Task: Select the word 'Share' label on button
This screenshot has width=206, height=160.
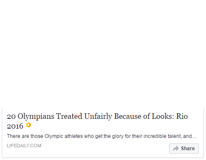Action: 188,149
